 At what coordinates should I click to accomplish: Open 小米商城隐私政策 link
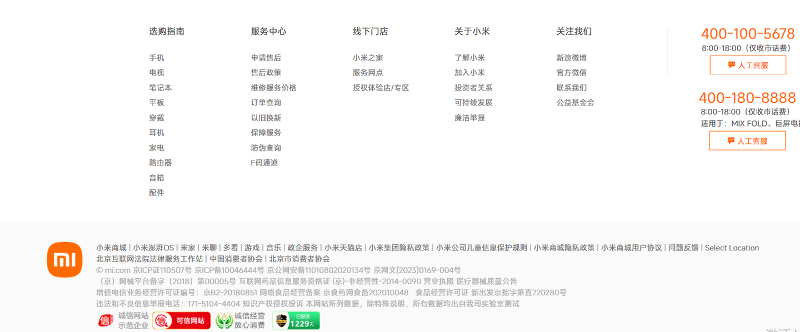(x=564, y=248)
